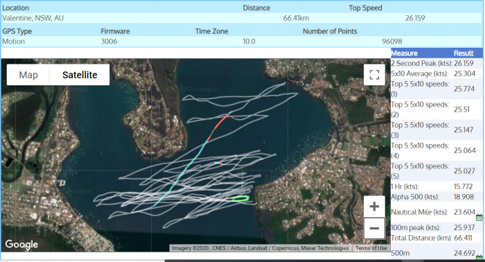Switch to Satellite view
The image size is (485, 262).
click(x=80, y=75)
